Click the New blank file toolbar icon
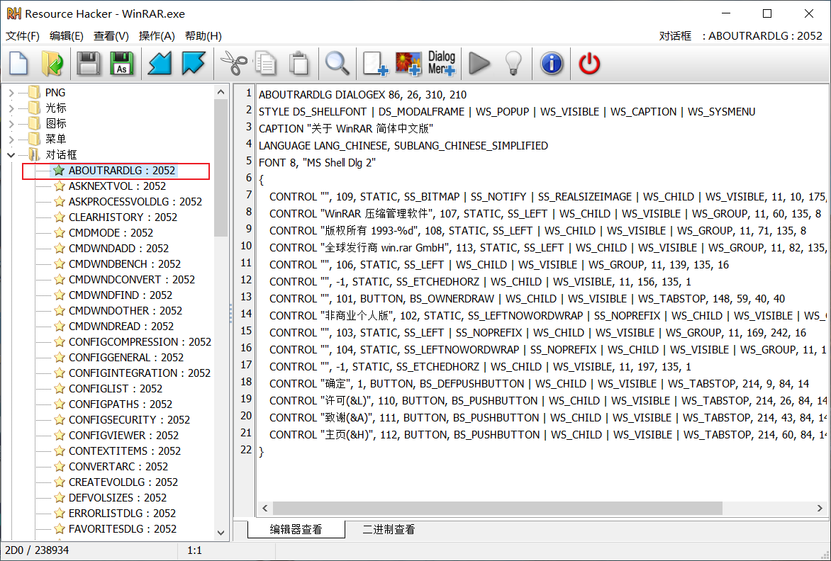The image size is (831, 561). (18, 64)
